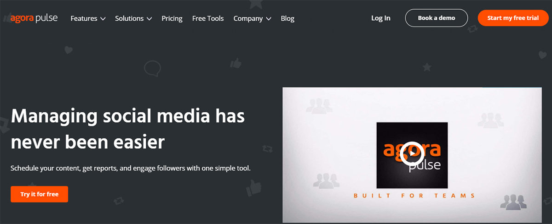Click the agorapulse logo

34,18
